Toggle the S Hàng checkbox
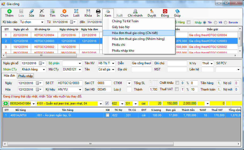 (x=189, y=22)
